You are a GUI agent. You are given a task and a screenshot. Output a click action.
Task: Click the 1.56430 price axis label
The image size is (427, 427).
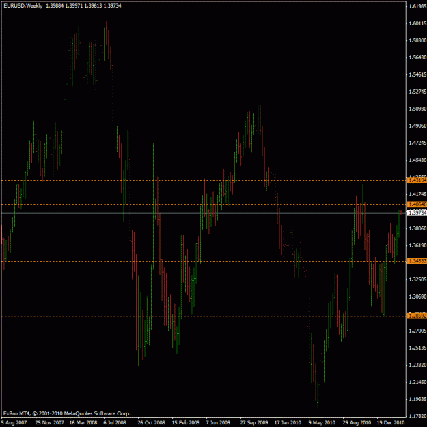417,57
